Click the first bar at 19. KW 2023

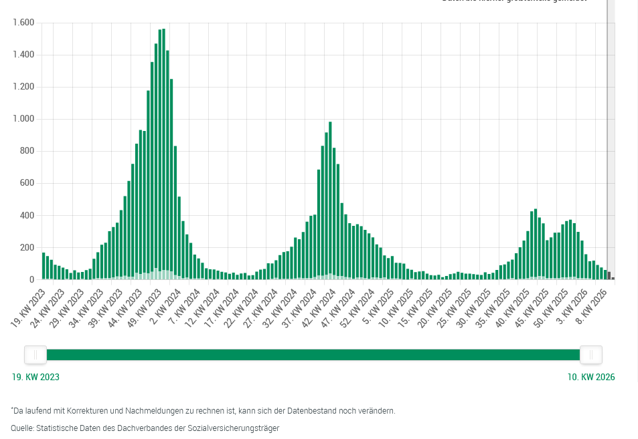(x=44, y=266)
